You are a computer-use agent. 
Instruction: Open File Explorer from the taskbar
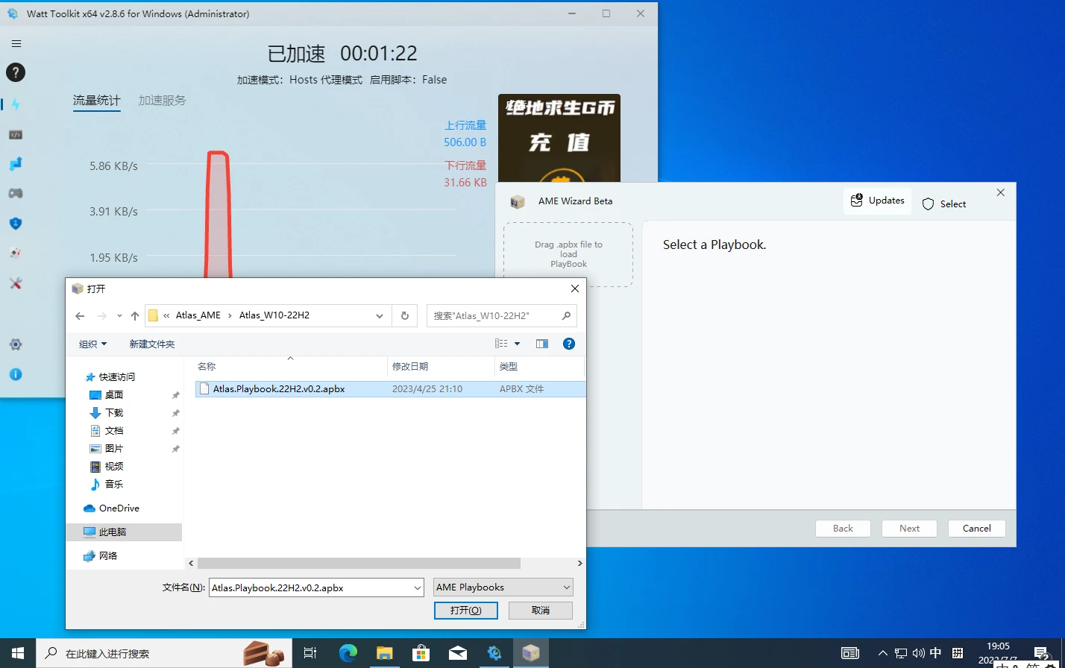384,653
